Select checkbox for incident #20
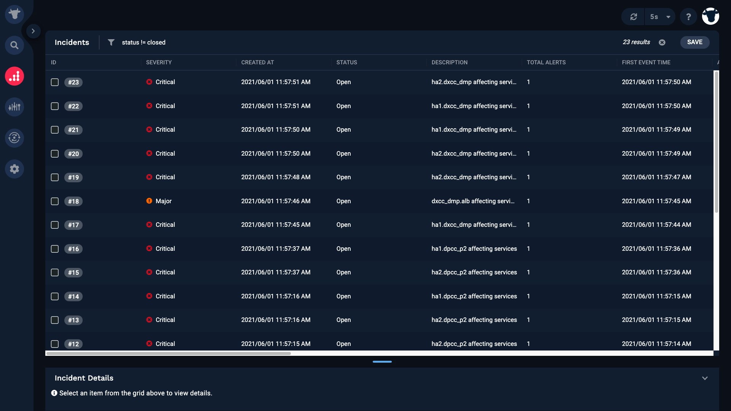731x411 pixels. coord(55,154)
